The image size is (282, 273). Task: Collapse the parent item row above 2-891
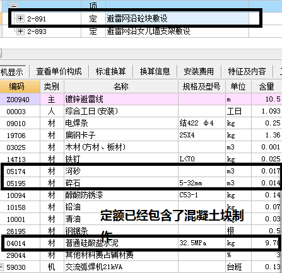pyautogui.click(x=15, y=5)
